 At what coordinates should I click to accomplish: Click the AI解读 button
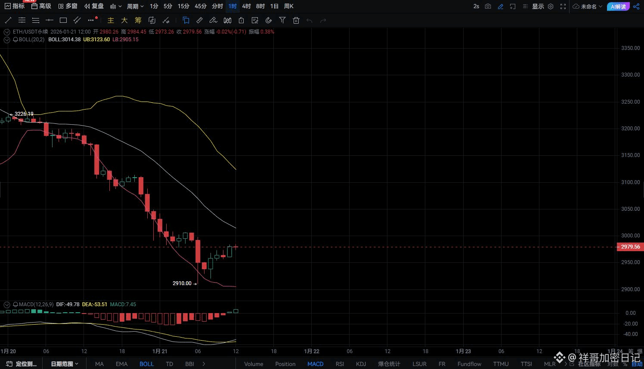click(x=618, y=6)
